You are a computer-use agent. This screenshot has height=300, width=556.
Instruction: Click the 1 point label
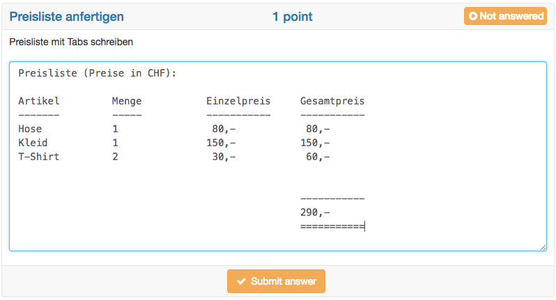292,16
